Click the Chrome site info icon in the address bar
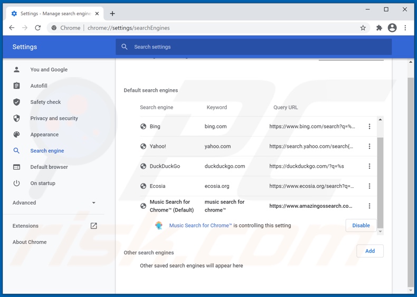Screen dimensions: 417x297 54,27
